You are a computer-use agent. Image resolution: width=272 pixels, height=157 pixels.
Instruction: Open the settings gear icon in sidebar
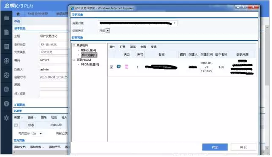click(x=7, y=118)
